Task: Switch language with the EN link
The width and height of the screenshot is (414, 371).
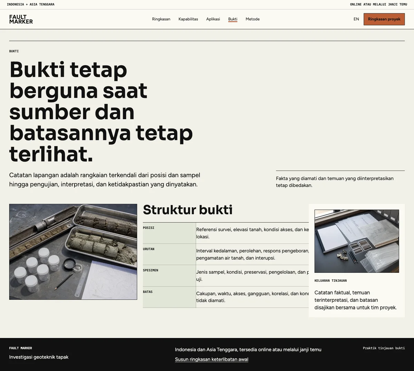Action: tap(356, 19)
